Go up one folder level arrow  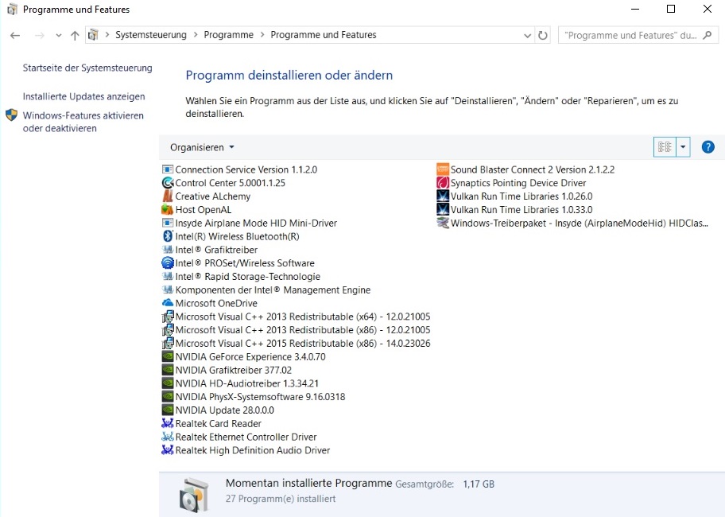(x=75, y=35)
